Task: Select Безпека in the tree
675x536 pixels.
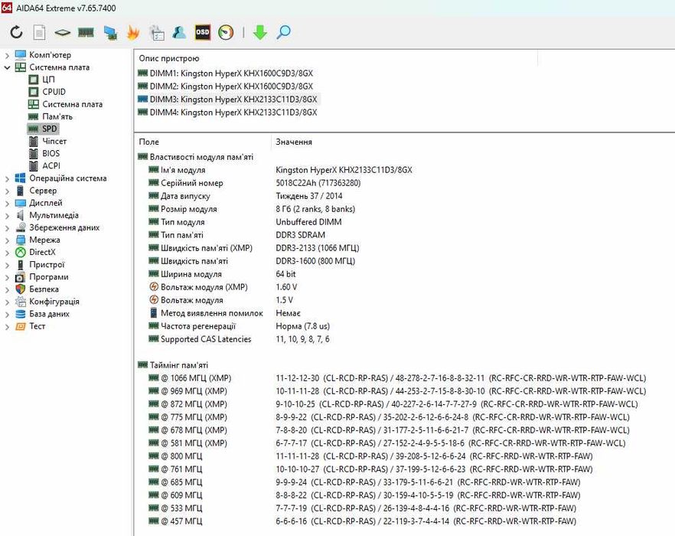Action: (x=44, y=289)
